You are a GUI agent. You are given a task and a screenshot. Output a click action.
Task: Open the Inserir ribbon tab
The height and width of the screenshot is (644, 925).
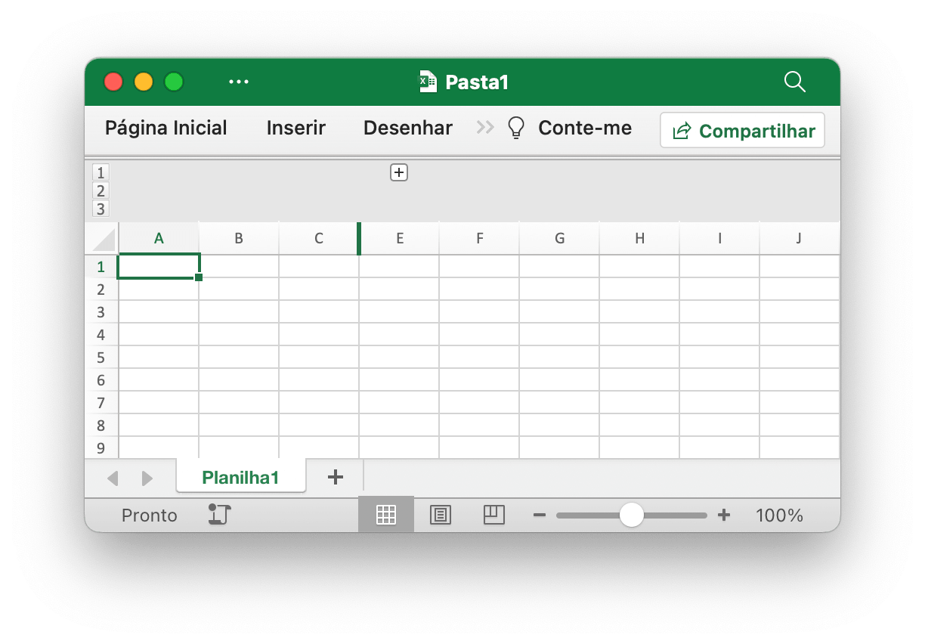coord(296,128)
